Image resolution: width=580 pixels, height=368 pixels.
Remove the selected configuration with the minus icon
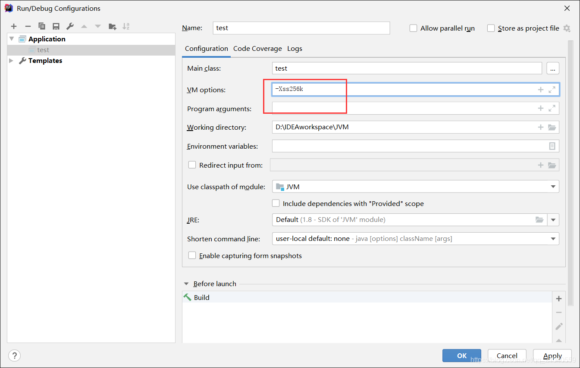click(x=28, y=27)
